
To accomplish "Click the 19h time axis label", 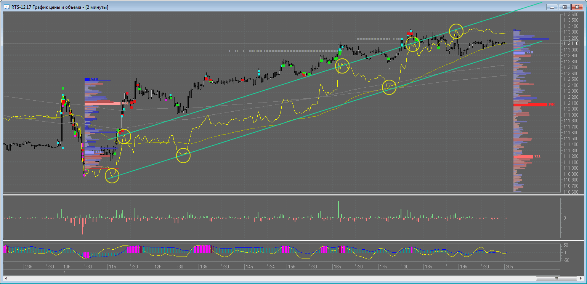I will tap(464, 266).
